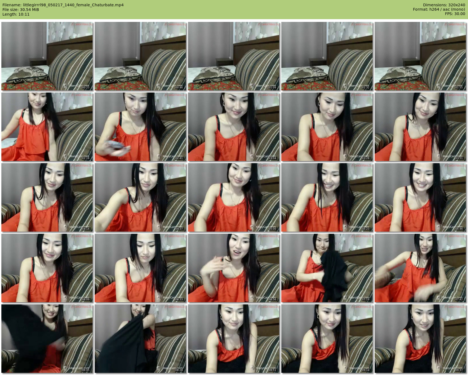The image size is (468, 375).
Task: Select the thumbnail stamped 02:18
Action: 47,127
